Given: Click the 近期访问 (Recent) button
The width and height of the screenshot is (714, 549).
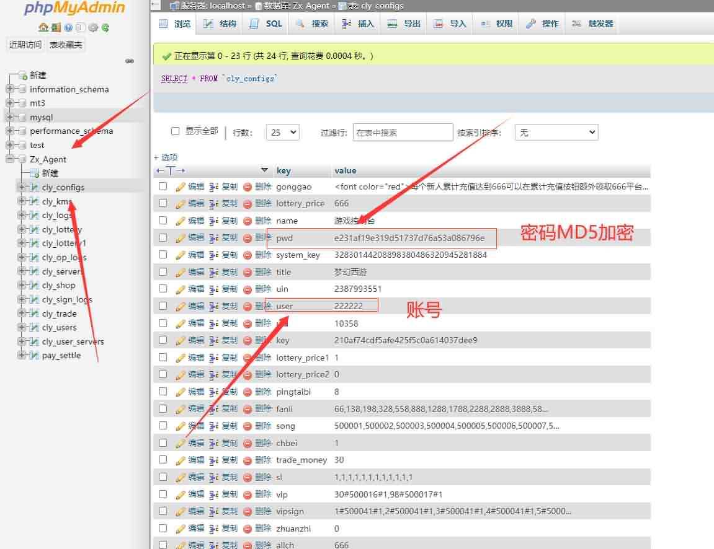Looking at the screenshot, I should (x=25, y=45).
